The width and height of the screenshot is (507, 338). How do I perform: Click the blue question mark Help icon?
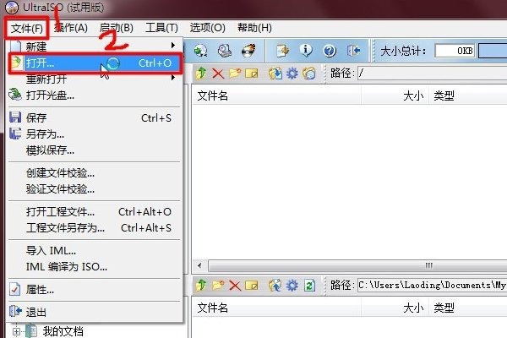330,51
